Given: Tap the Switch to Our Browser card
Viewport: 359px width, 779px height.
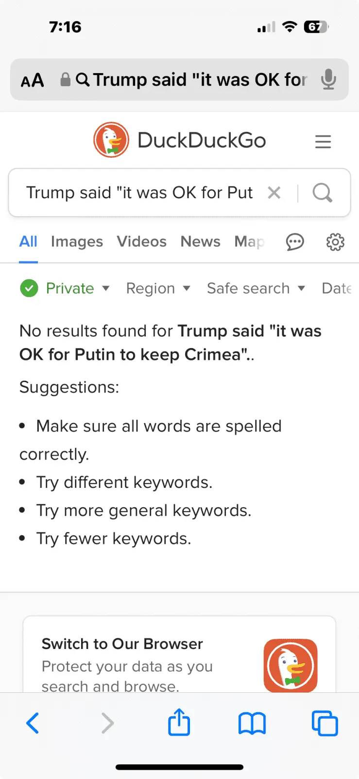Looking at the screenshot, I should (179, 657).
